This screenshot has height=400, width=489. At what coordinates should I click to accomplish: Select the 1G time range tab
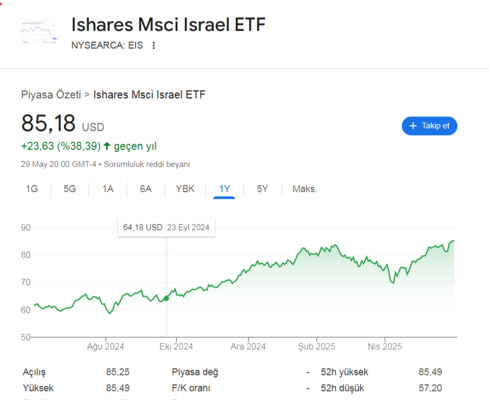pyautogui.click(x=32, y=189)
